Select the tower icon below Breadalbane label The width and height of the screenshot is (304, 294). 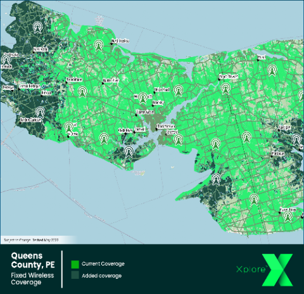point(83,92)
